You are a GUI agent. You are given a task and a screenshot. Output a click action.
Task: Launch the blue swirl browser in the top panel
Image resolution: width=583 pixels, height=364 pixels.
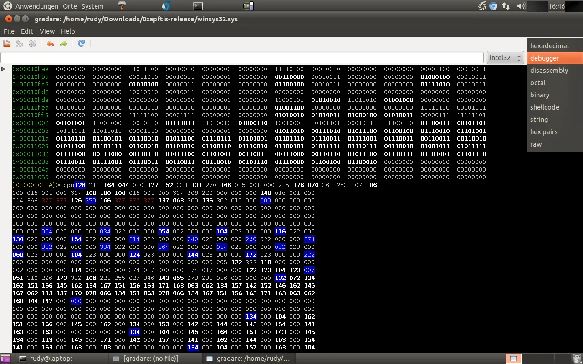pos(166,6)
